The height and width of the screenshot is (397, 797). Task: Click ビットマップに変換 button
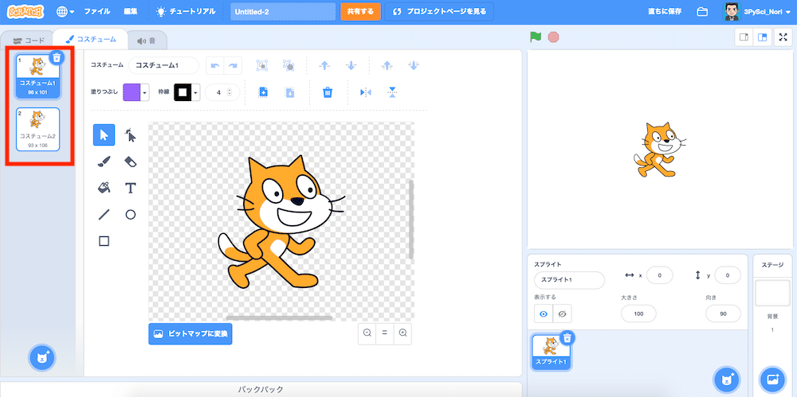[x=190, y=334]
